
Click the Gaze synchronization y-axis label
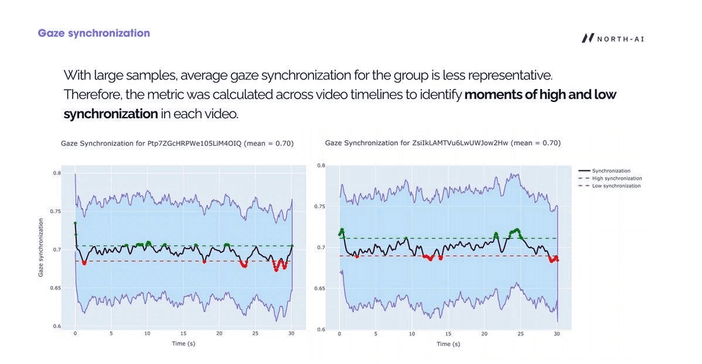coord(40,248)
